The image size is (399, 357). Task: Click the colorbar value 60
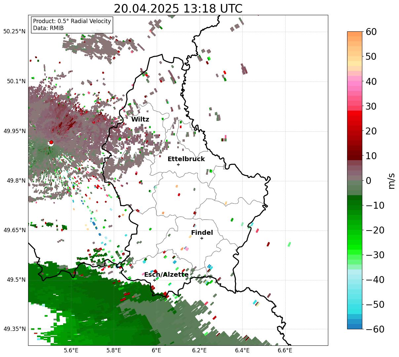coord(371,32)
